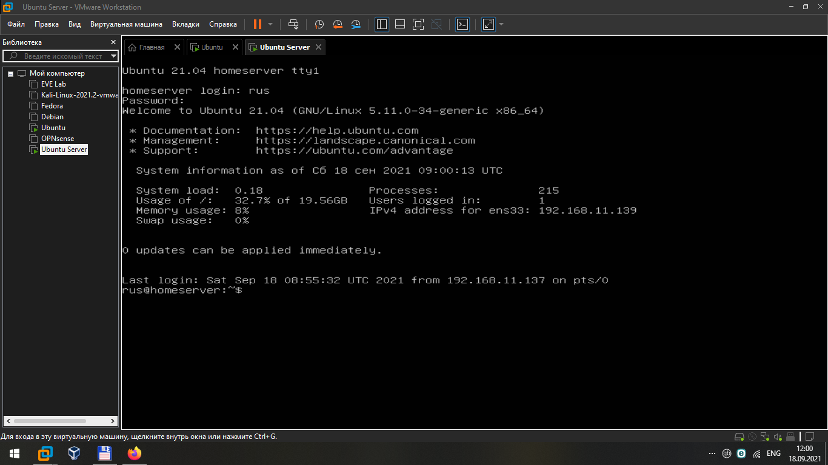Image resolution: width=828 pixels, height=465 pixels.
Task: Select the Kali-Linux-2021.2 virtual machine
Action: point(79,95)
